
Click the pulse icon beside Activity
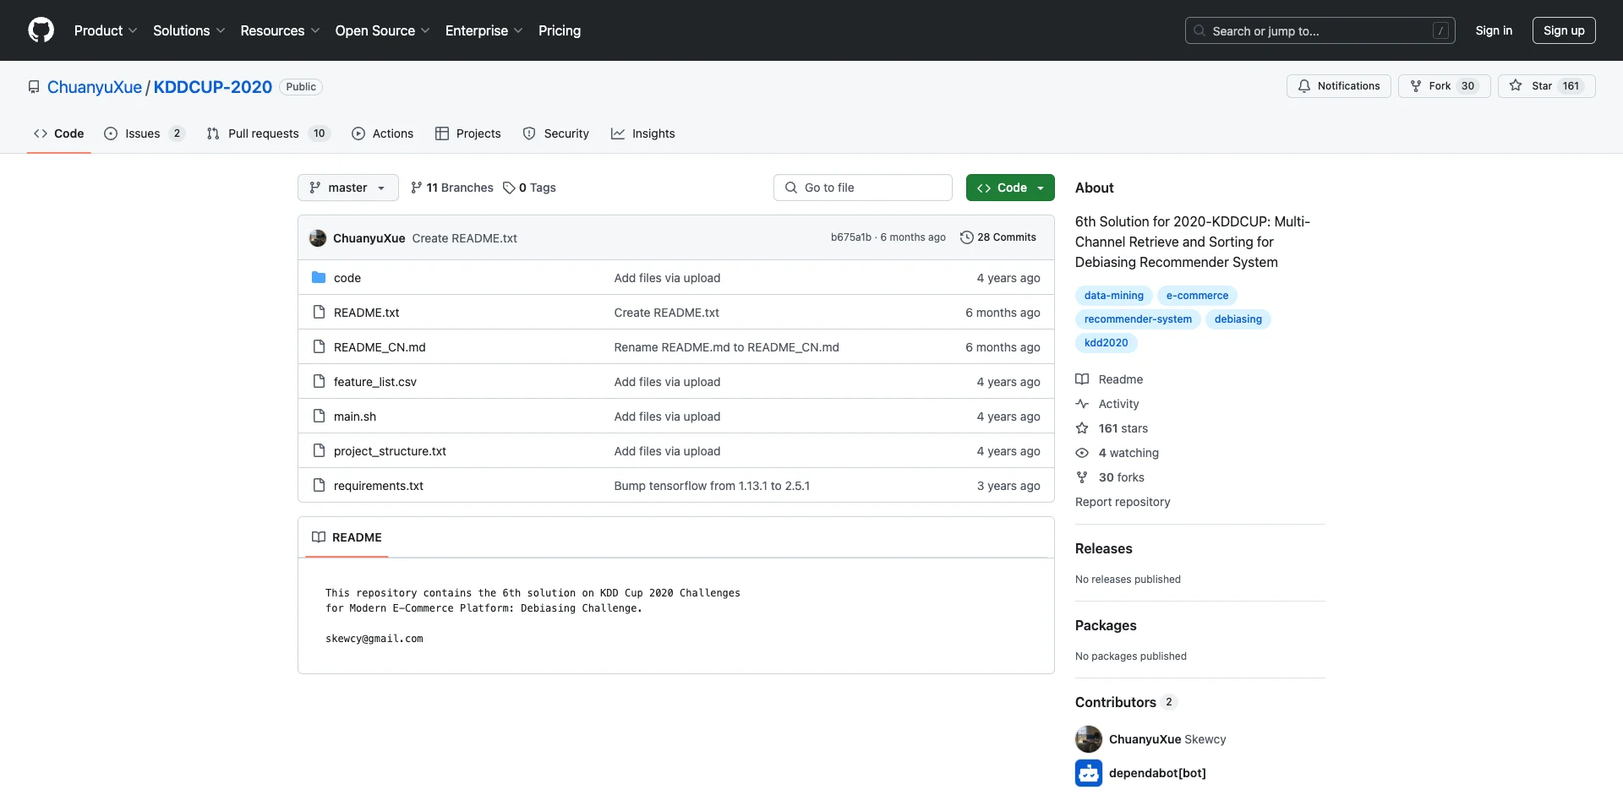click(x=1082, y=404)
